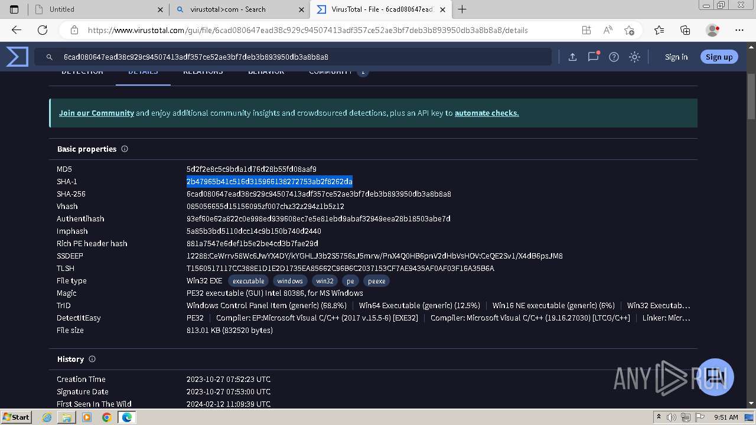
Task: Open the tab actions menu icon
Action: pos(14,9)
